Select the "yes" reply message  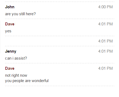[8, 31]
